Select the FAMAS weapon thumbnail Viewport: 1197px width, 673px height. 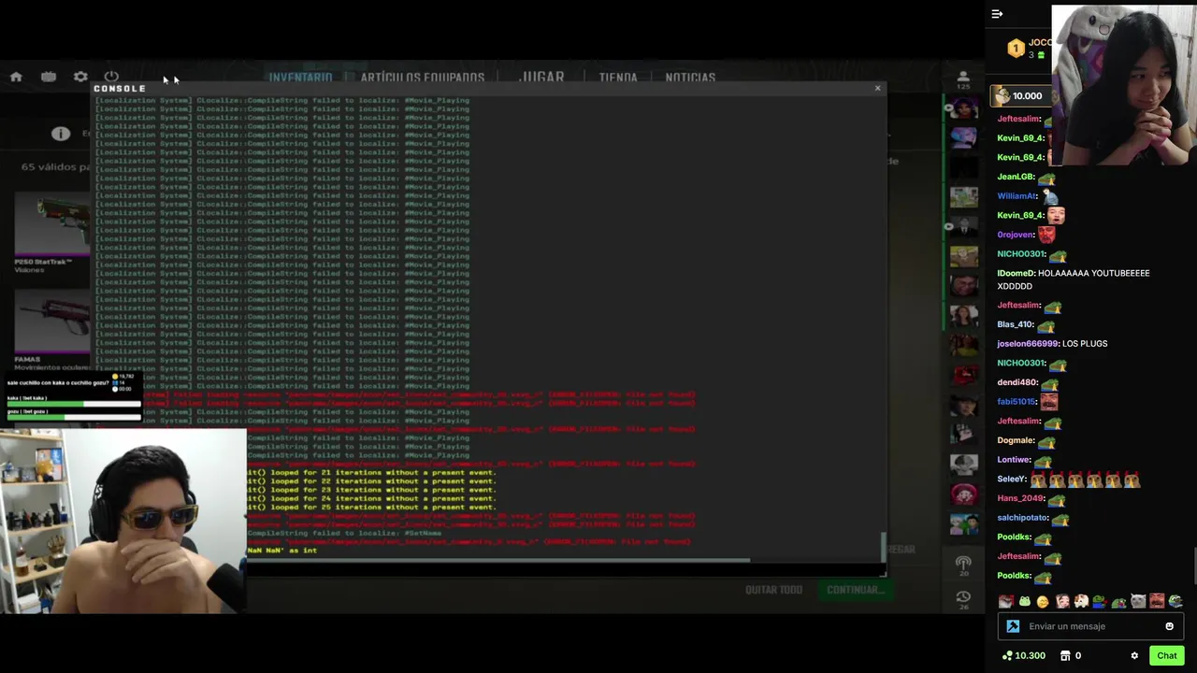pyautogui.click(x=52, y=322)
